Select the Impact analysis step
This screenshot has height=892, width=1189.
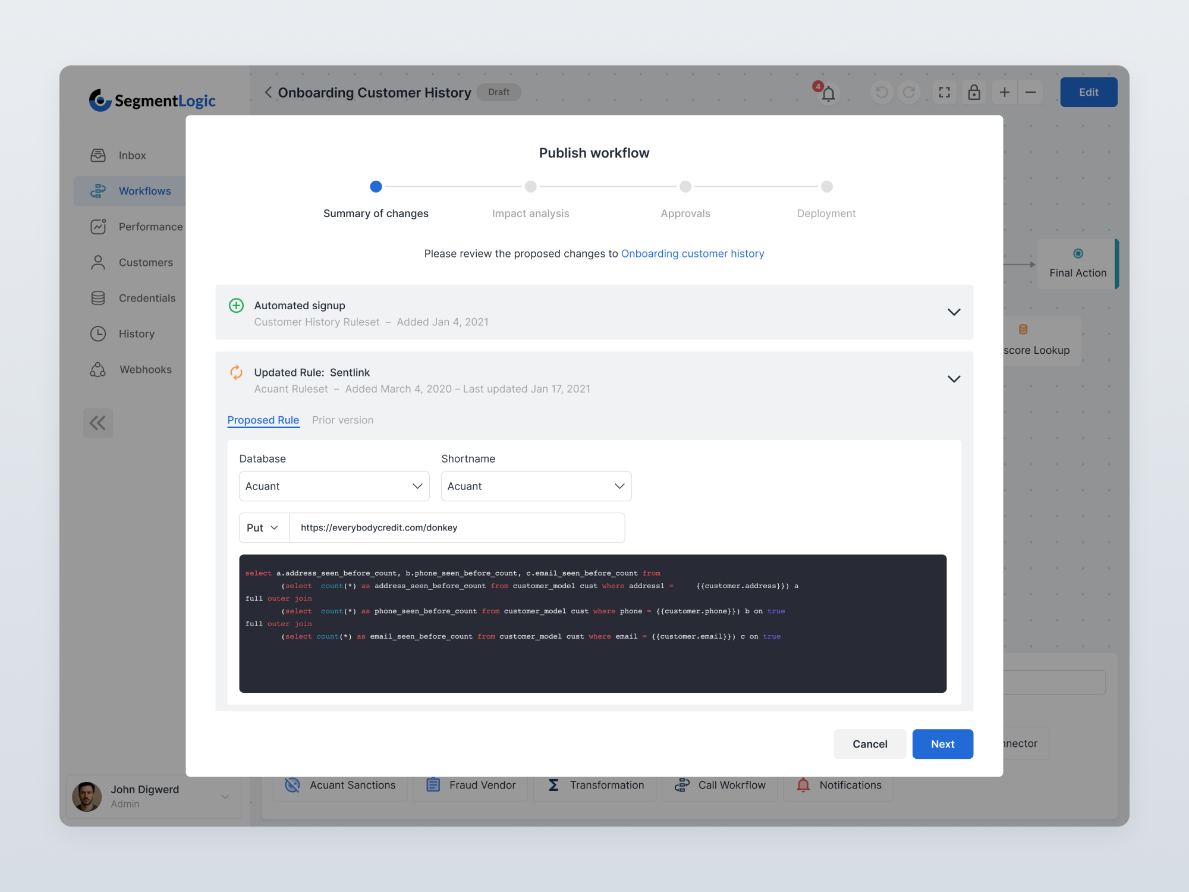pyautogui.click(x=531, y=213)
